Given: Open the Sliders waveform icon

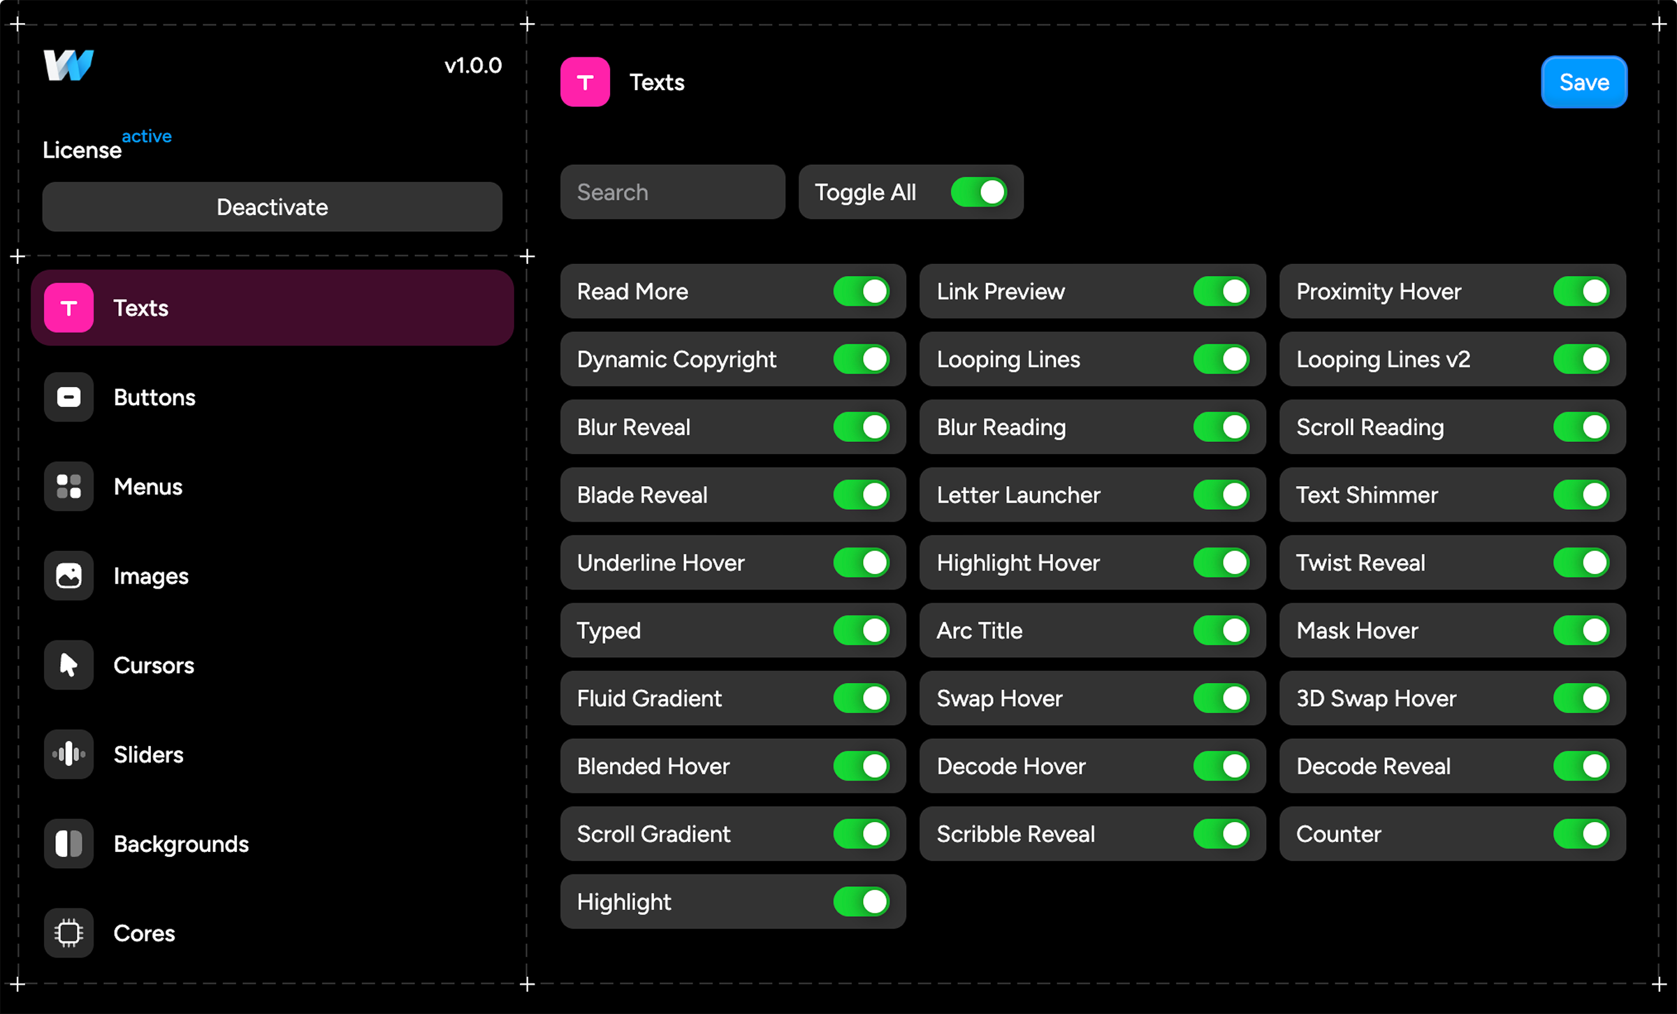Looking at the screenshot, I should pos(68,755).
